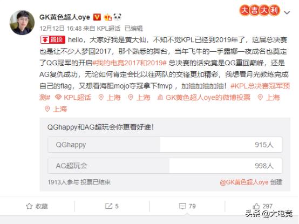
Task: Click the @GK黄色超人oye poll creator link
Action: (x=244, y=182)
